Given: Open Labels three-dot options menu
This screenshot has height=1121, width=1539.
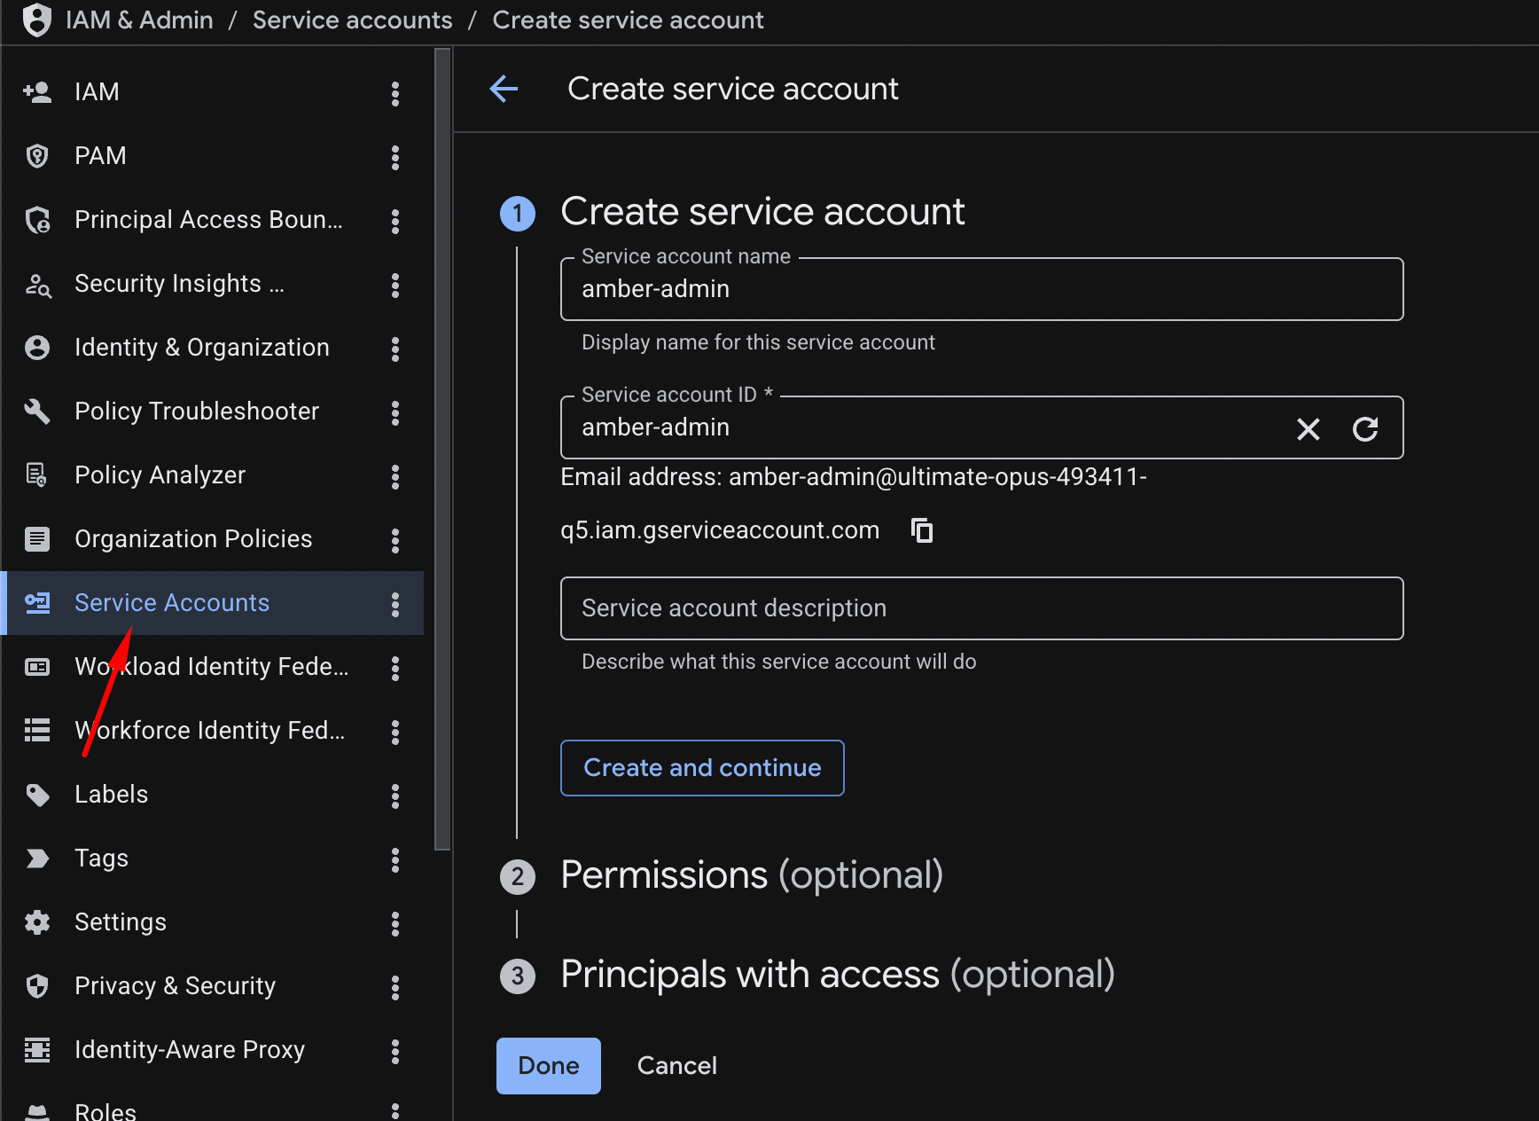Looking at the screenshot, I should [x=395, y=796].
